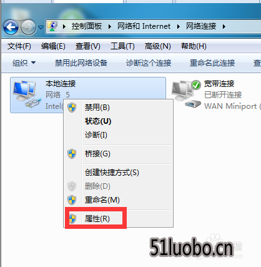Click 诊断这个连接 toolbar button
This screenshot has width=261, height=267.
pos(149,63)
